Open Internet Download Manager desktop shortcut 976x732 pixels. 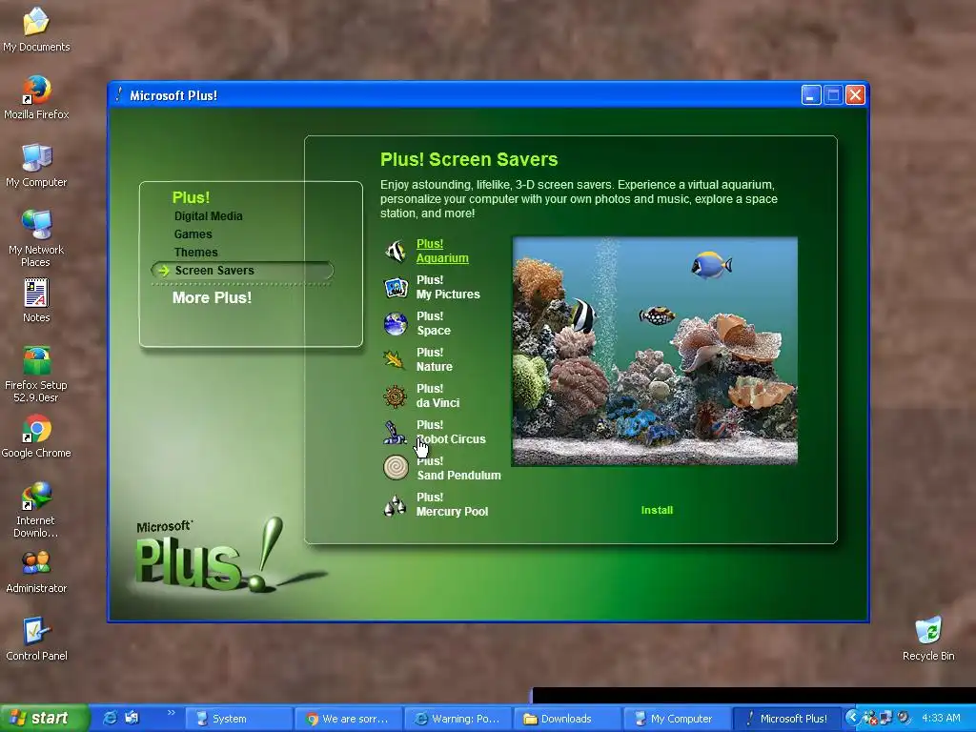(x=36, y=510)
